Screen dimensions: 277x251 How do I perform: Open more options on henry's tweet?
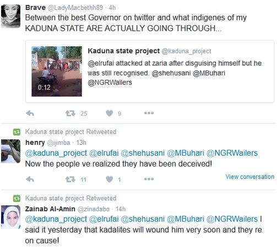coord(149,179)
